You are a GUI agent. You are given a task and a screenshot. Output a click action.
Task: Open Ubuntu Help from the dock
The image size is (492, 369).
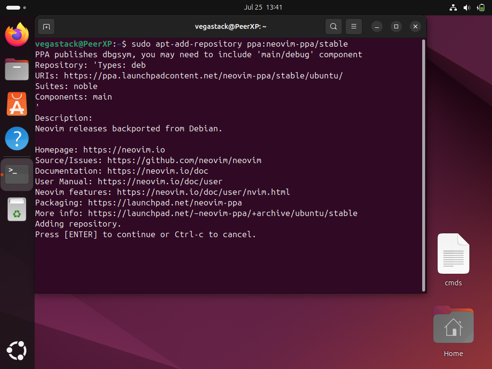pos(17,139)
